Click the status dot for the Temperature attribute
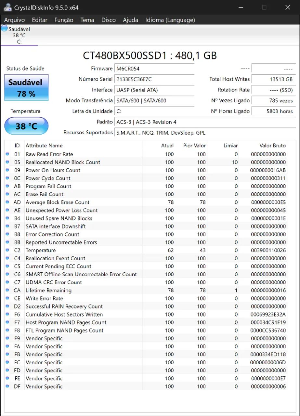The width and height of the screenshot is (300, 416). coord(7,250)
